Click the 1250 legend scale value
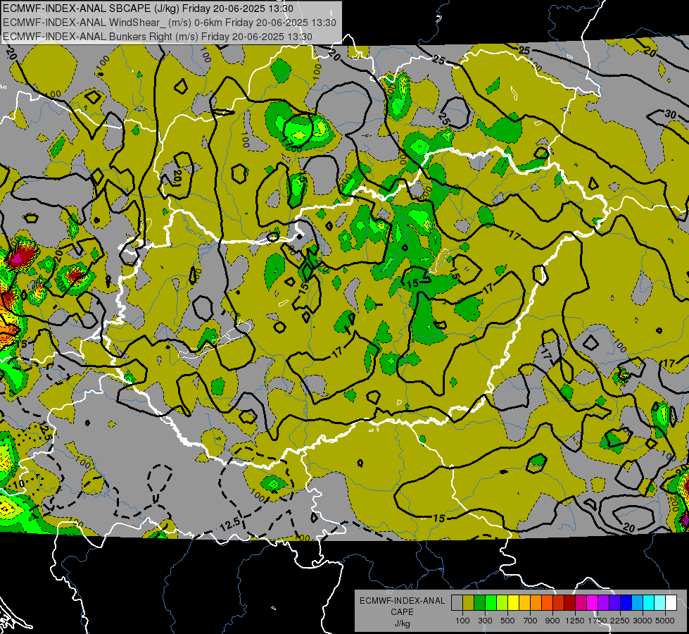 [575, 621]
